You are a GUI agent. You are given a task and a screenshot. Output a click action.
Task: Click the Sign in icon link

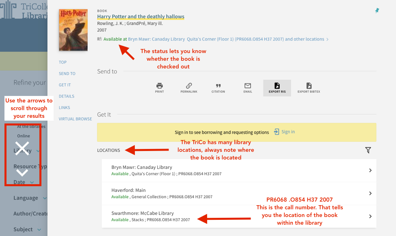(284, 132)
